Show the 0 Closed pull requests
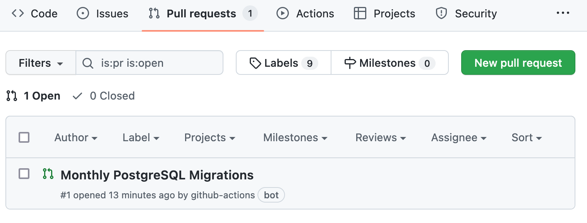 coord(103,96)
